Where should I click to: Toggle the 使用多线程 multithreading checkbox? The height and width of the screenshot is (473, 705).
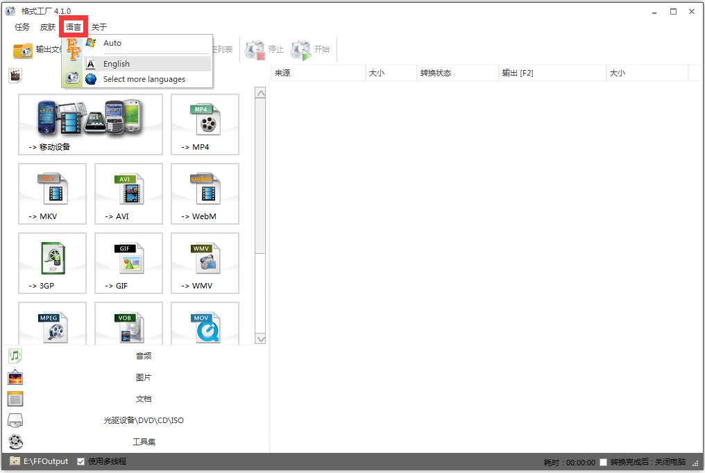pyautogui.click(x=80, y=461)
